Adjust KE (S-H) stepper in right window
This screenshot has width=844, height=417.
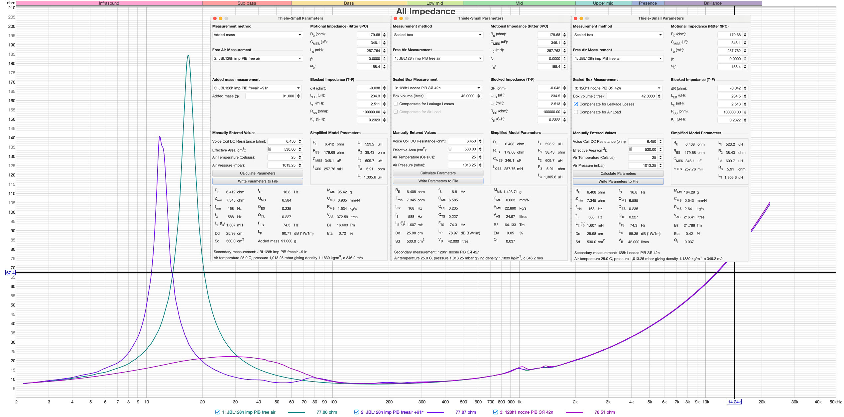[745, 120]
